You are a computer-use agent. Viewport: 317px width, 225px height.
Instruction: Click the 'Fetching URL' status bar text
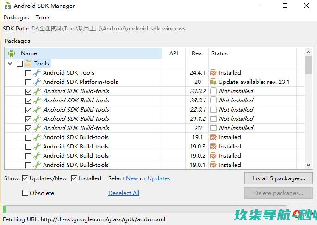pos(84,219)
